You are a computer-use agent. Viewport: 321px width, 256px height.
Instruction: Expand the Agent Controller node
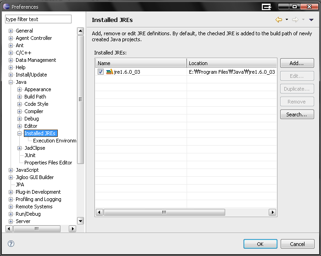coord(11,38)
